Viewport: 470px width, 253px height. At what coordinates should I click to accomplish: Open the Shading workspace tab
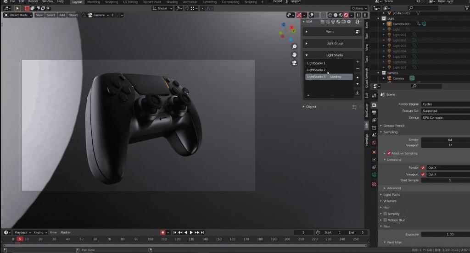[172, 2]
